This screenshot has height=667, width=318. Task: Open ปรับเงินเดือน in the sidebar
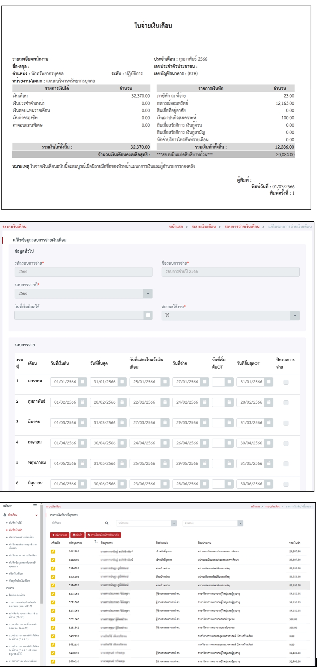(x=16, y=573)
